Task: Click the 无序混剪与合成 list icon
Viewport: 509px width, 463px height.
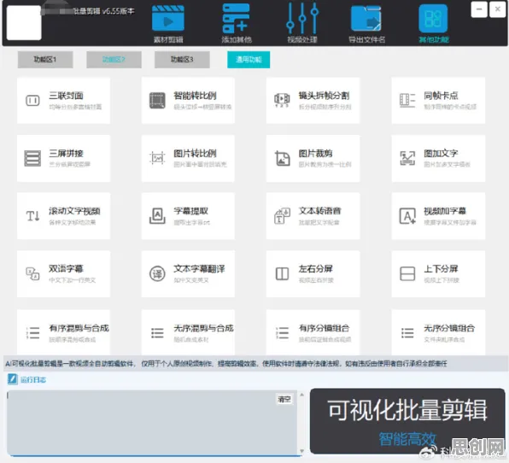Action: click(x=157, y=333)
